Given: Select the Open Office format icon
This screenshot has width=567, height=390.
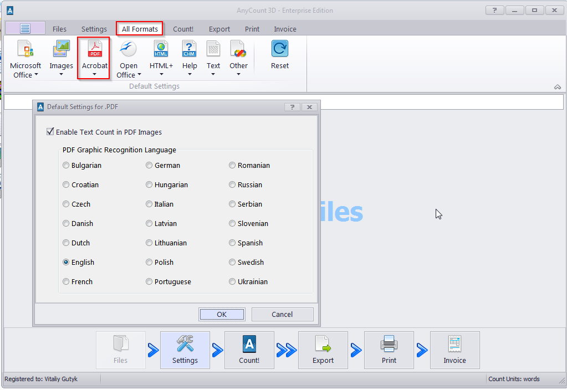Looking at the screenshot, I should tap(129, 49).
